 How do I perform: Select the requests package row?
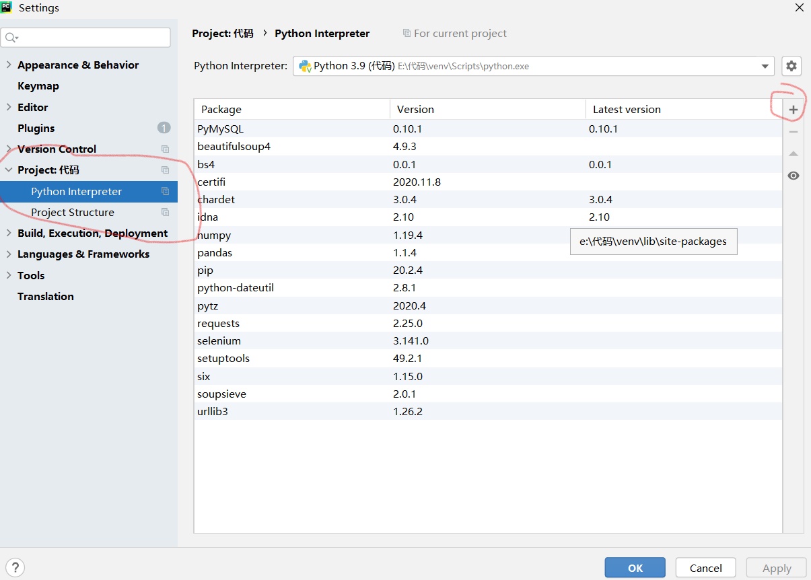coord(488,323)
